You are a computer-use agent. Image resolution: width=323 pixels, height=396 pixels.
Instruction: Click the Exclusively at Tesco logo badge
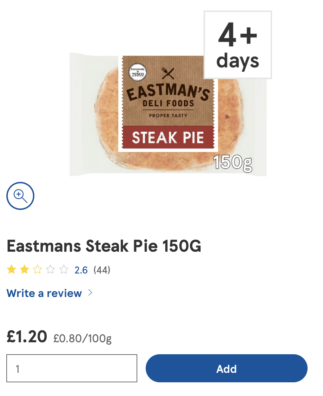138,72
